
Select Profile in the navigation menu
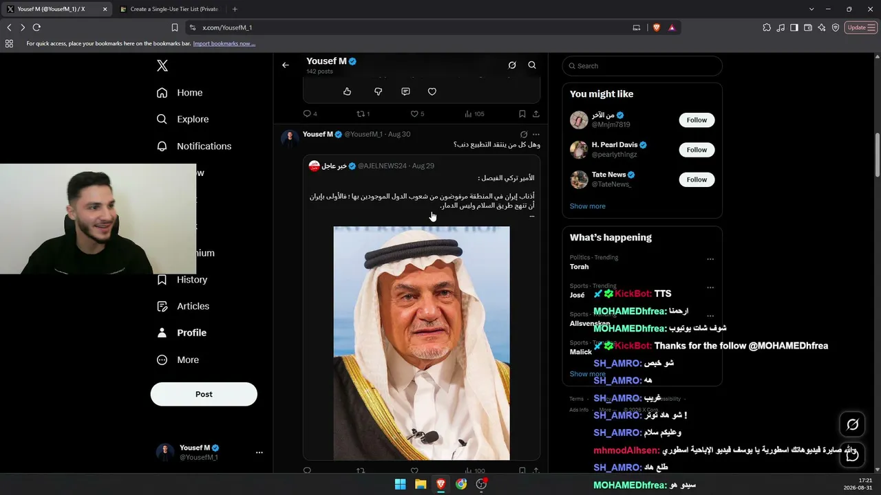pyautogui.click(x=191, y=333)
